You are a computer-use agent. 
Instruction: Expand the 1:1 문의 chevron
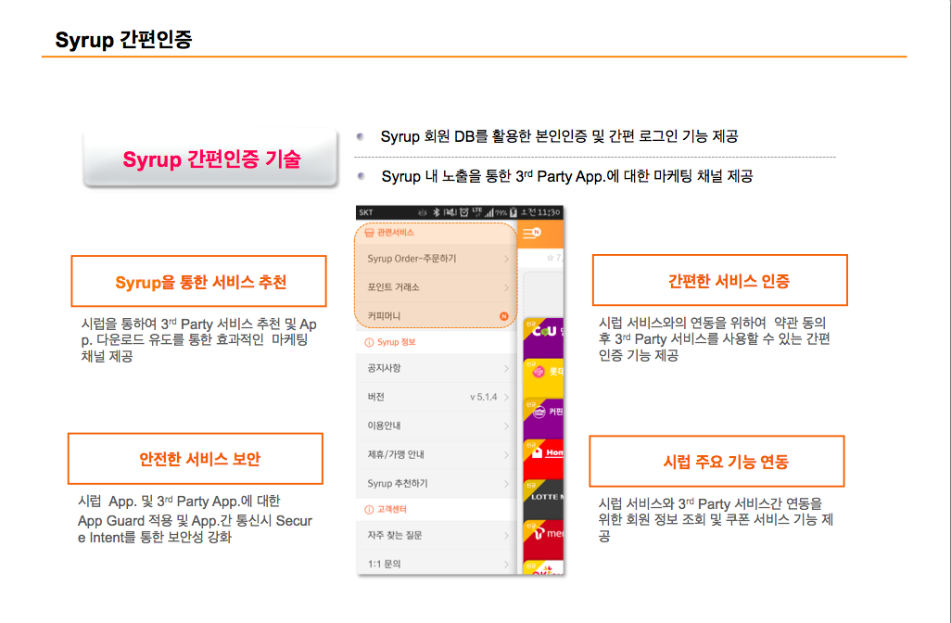click(506, 565)
